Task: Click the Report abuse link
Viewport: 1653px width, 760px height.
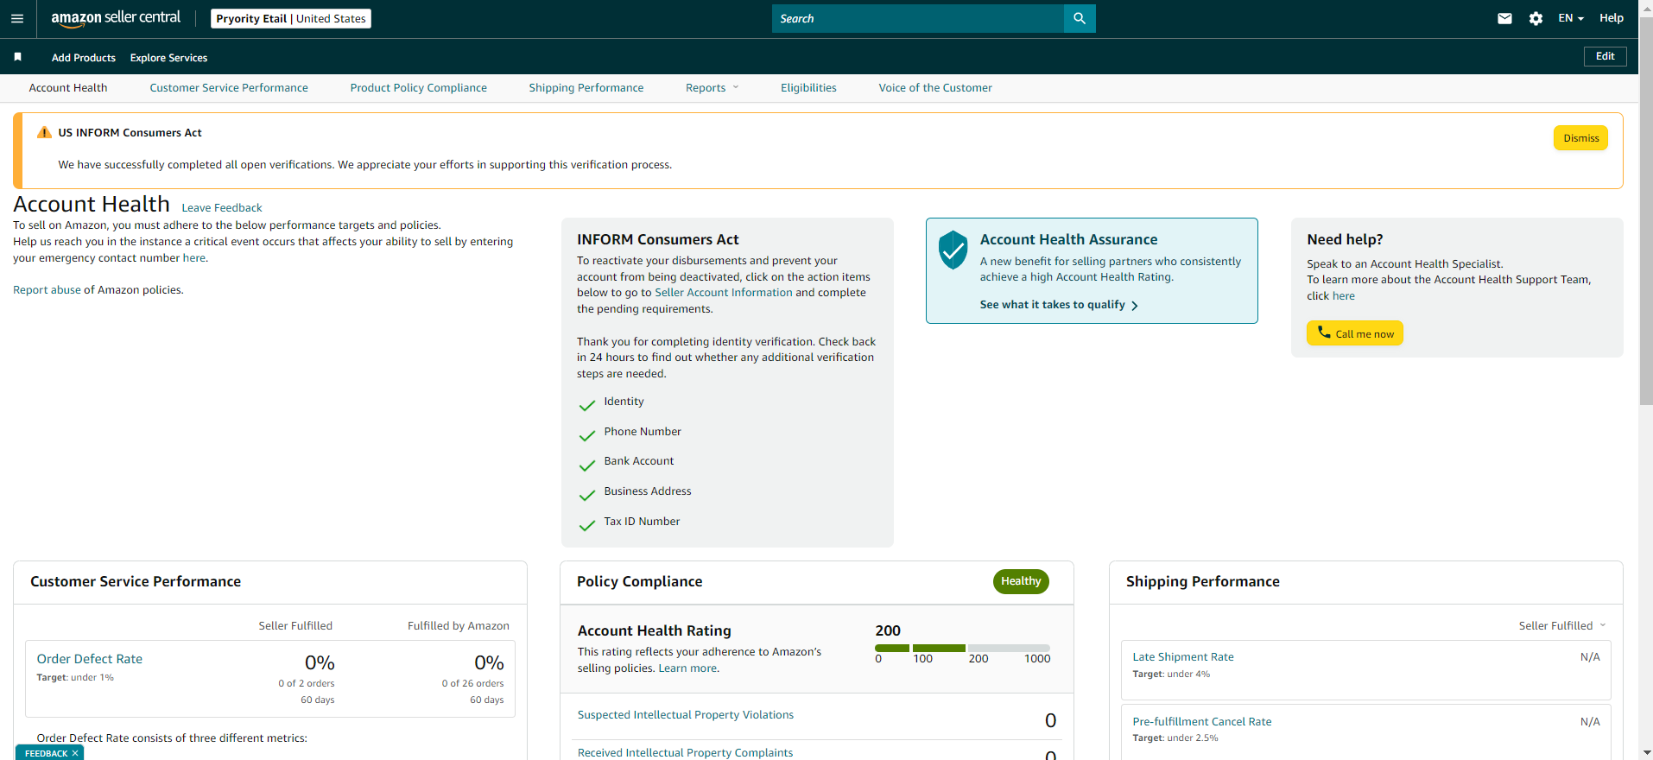Action: pos(47,290)
